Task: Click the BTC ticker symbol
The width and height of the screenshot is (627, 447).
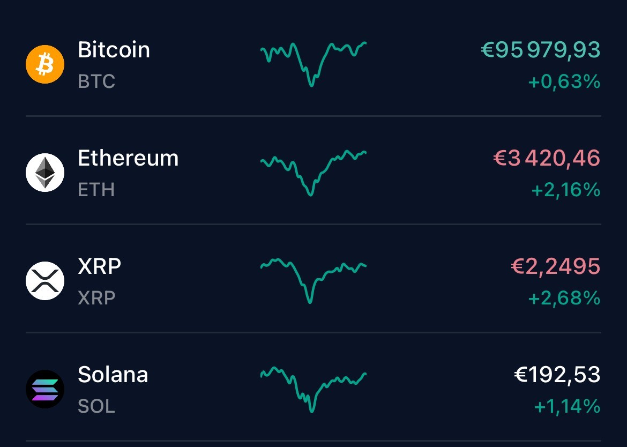Action: [96, 81]
